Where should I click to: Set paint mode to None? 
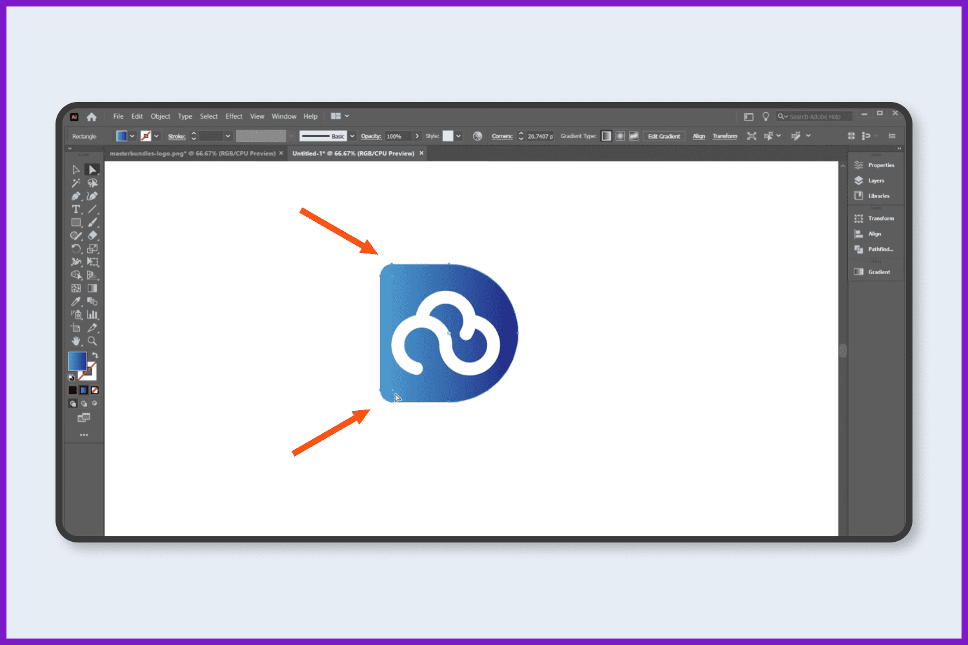coord(95,390)
